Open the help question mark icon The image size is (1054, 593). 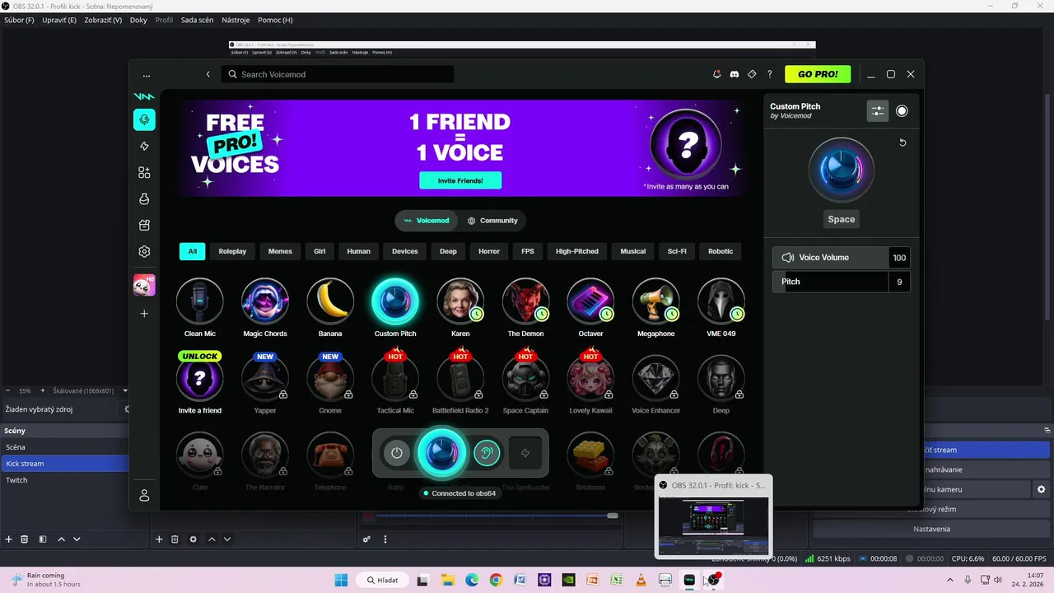pyautogui.click(x=770, y=74)
